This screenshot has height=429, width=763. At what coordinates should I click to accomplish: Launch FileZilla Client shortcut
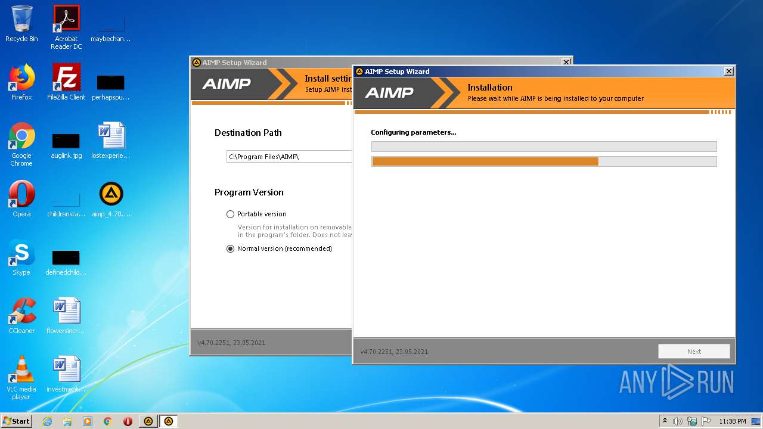click(x=66, y=82)
